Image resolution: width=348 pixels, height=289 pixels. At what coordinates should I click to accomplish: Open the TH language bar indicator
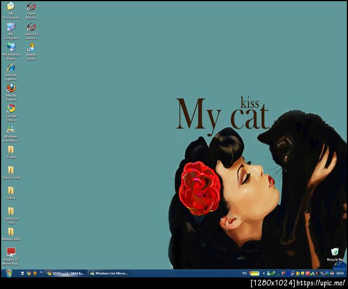point(244,273)
